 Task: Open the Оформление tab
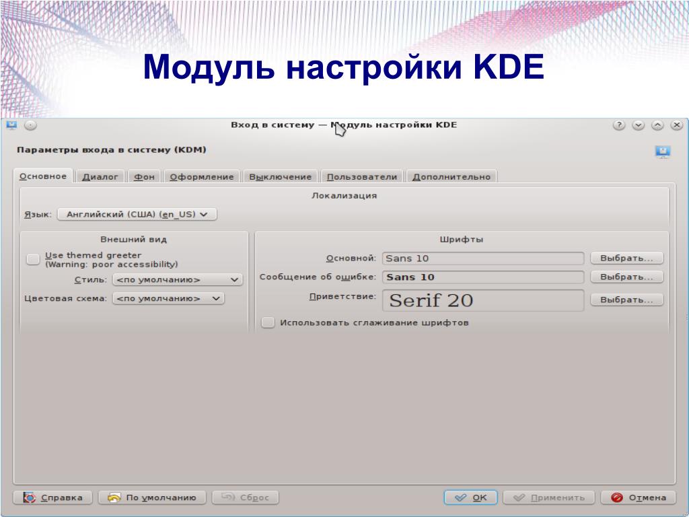pyautogui.click(x=202, y=177)
